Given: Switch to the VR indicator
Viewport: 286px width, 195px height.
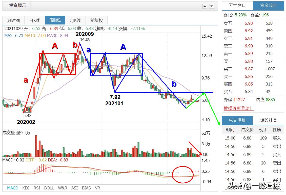Looking at the screenshot, I should (97, 188).
